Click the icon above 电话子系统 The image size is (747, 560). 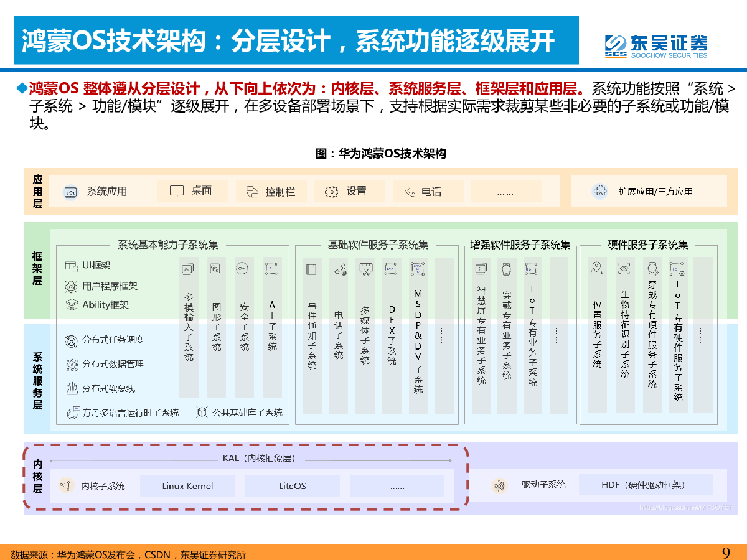(339, 269)
